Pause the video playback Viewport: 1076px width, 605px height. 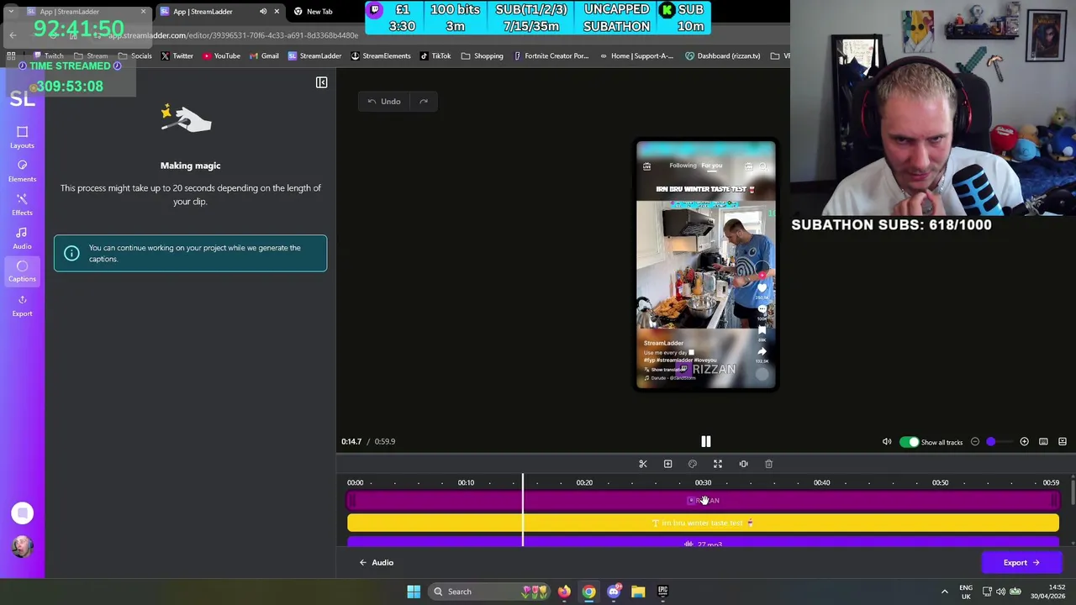pos(706,441)
